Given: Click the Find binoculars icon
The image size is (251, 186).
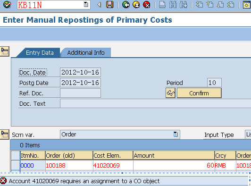Looking at the screenshot, I should 173,5.
